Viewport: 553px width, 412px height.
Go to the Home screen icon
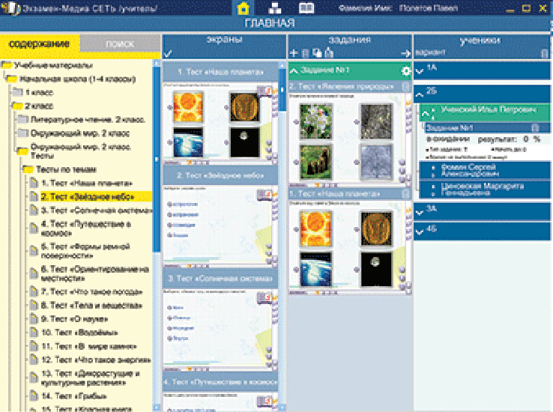click(243, 7)
